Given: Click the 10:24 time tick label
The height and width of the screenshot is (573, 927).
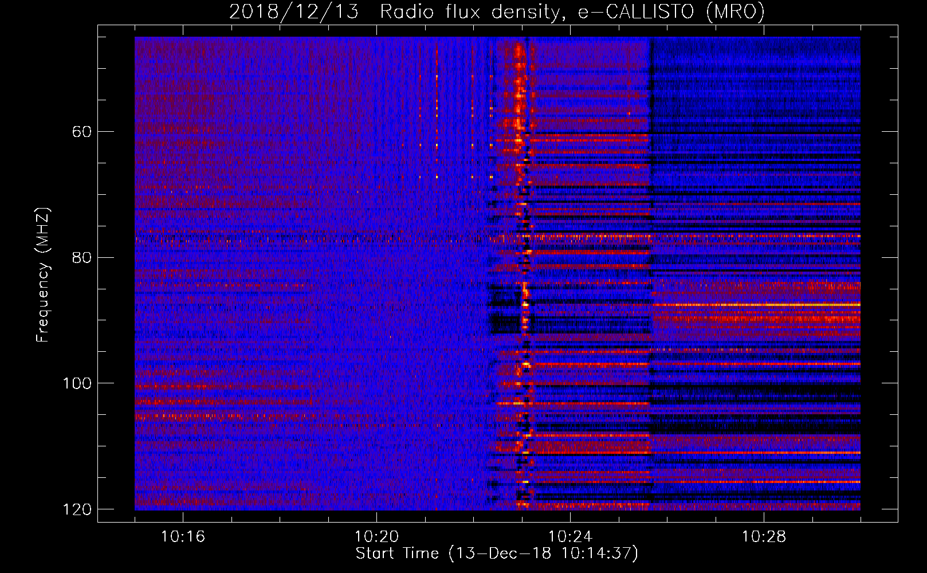Looking at the screenshot, I should click(570, 537).
